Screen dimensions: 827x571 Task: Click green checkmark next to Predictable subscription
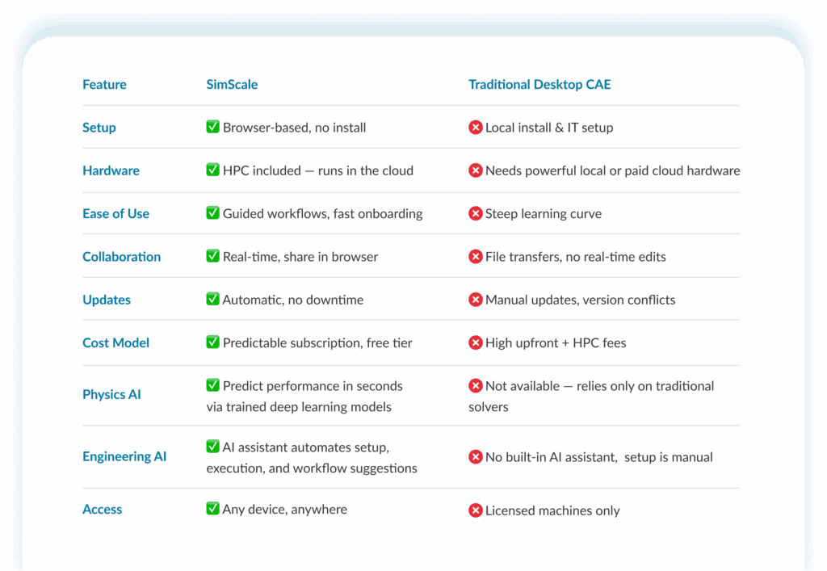tap(213, 342)
